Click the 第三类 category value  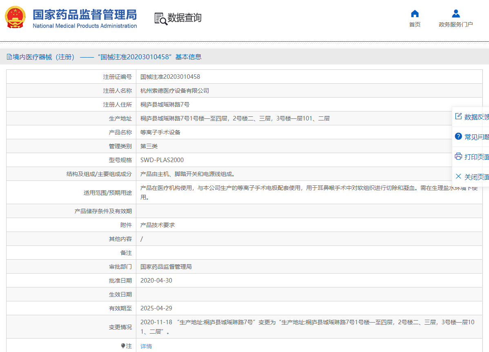pos(149,146)
